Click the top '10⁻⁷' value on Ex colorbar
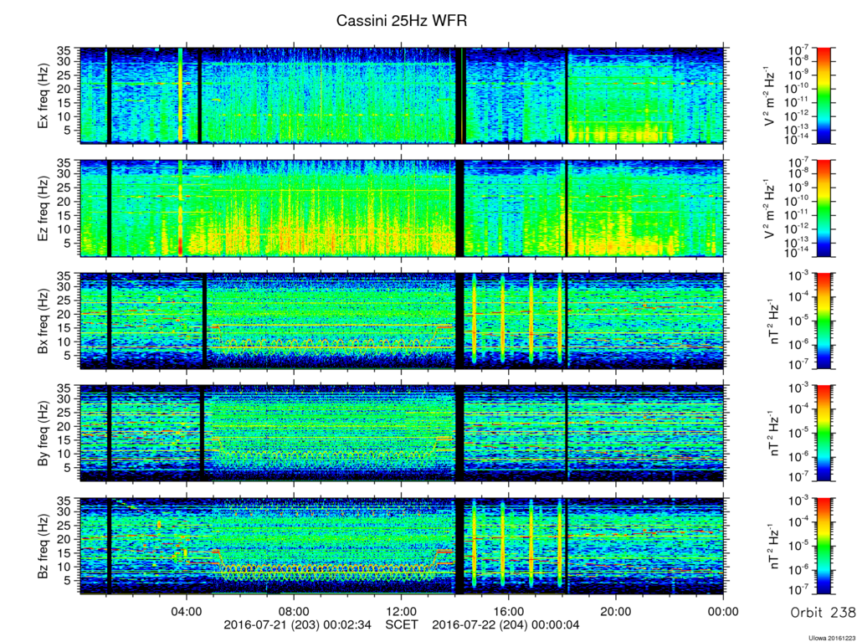The image size is (857, 642). click(799, 50)
